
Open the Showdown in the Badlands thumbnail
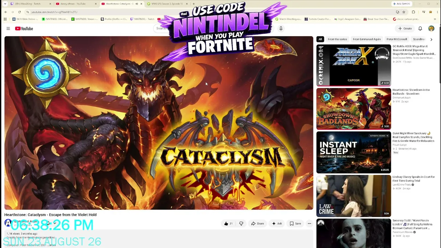pyautogui.click(x=353, y=109)
